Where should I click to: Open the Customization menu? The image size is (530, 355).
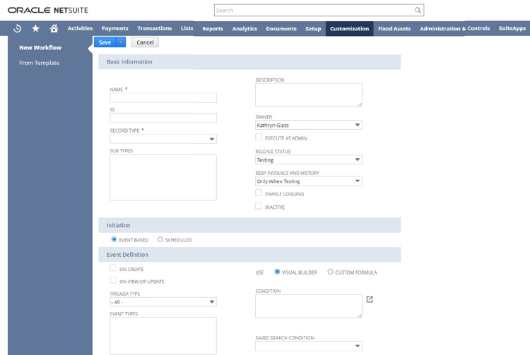tap(350, 29)
